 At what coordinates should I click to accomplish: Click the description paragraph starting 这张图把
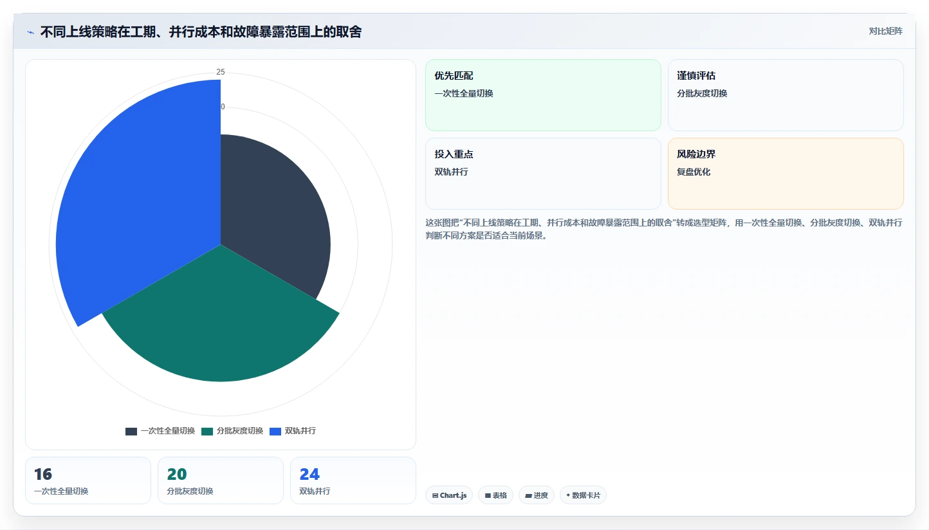[663, 229]
